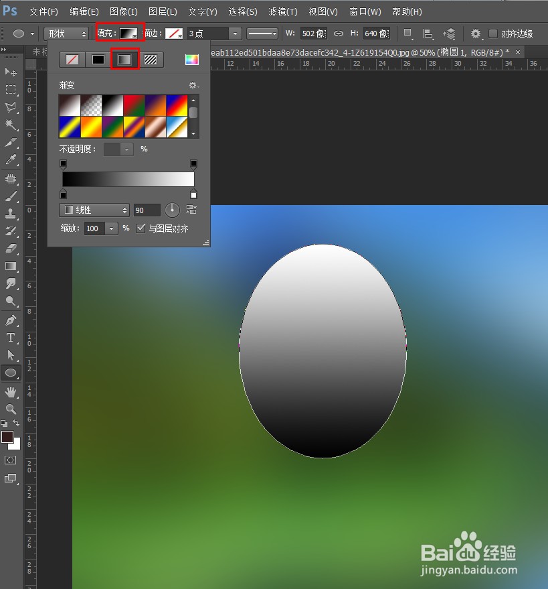Click the black color stop on gradient bar
Screen dimensions: 548x589
(x=64, y=194)
